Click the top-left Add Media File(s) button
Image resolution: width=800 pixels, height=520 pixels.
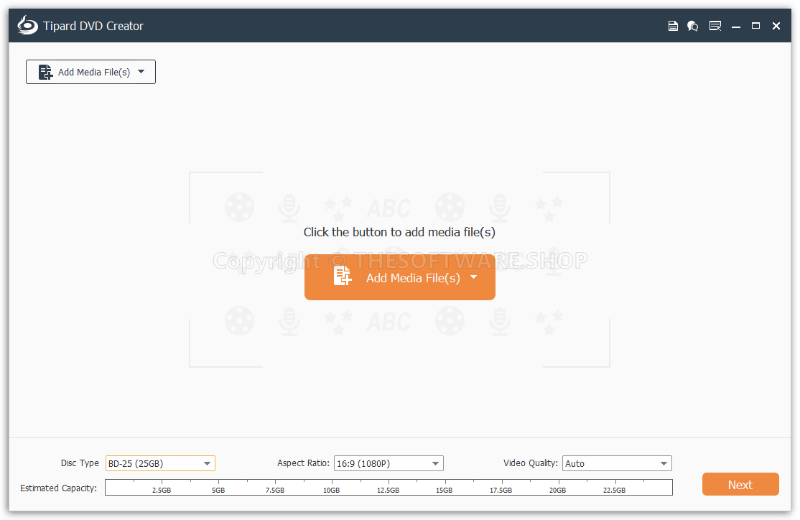coord(90,72)
